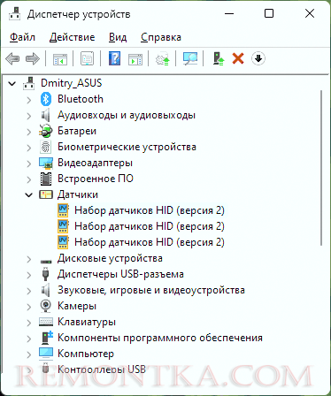331x396 pixels.
Task: Select the Dmitry_ASUS computer name
Action: tap(72, 83)
